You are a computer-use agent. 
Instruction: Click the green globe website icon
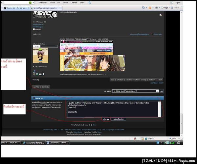37,74
